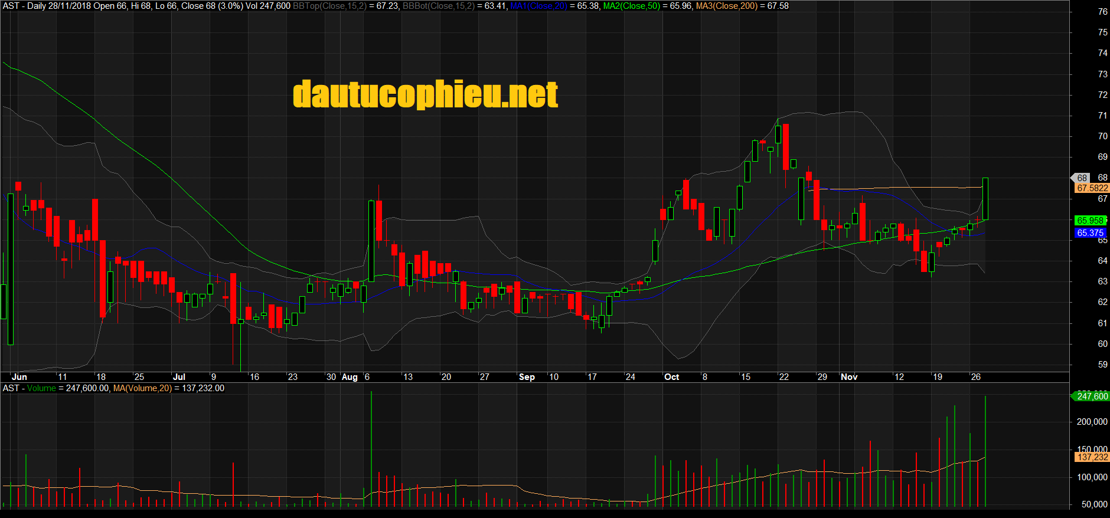This screenshot has height=518, width=1110.
Task: Click the green Volume label in volume pane header
Action: 41,388
